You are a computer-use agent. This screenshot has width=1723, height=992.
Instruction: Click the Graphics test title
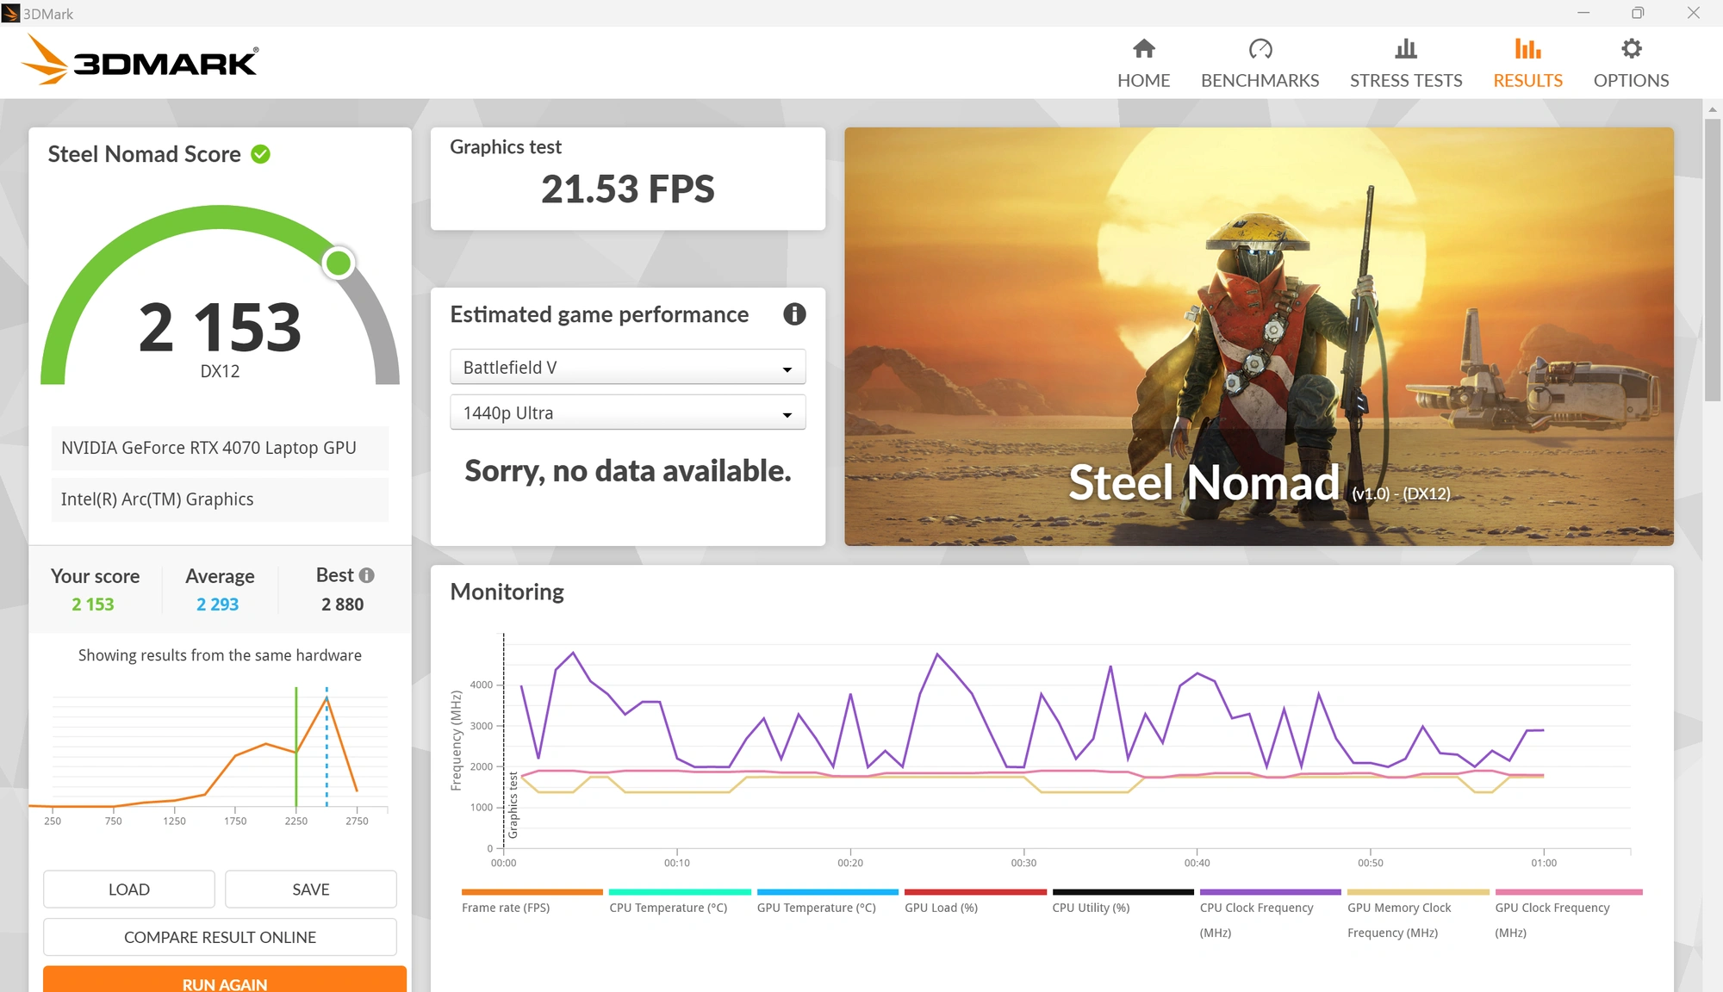pyautogui.click(x=506, y=147)
